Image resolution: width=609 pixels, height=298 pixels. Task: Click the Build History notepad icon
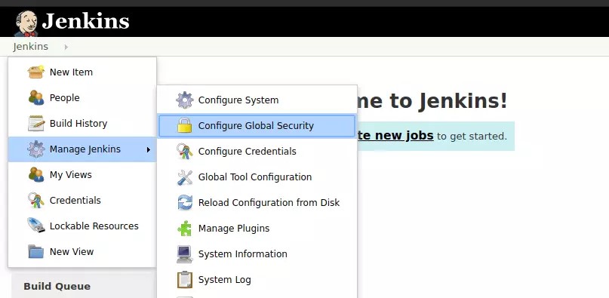click(36, 123)
